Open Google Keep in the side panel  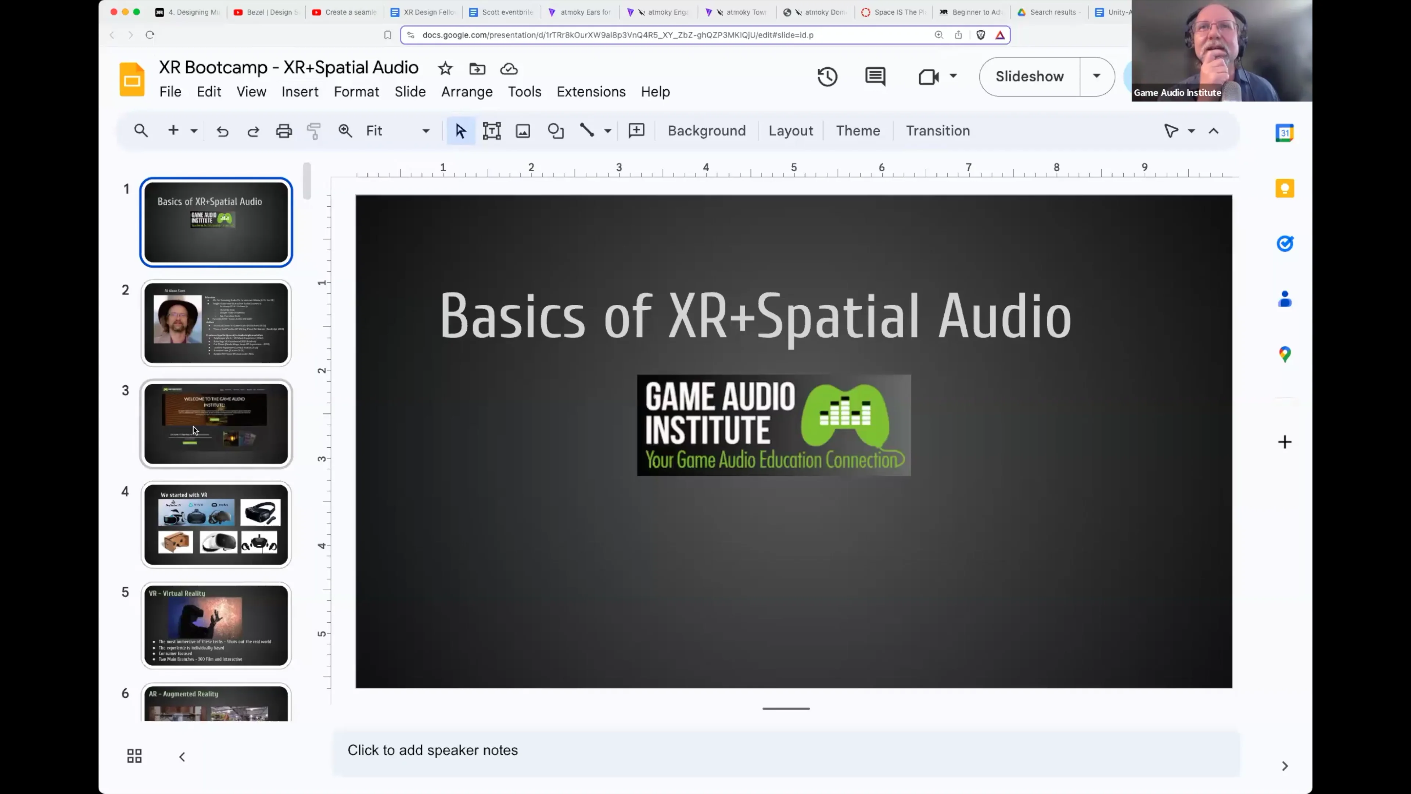[1285, 188]
